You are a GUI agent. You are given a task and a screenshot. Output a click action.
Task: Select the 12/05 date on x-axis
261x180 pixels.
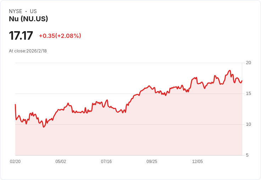(x=198, y=162)
